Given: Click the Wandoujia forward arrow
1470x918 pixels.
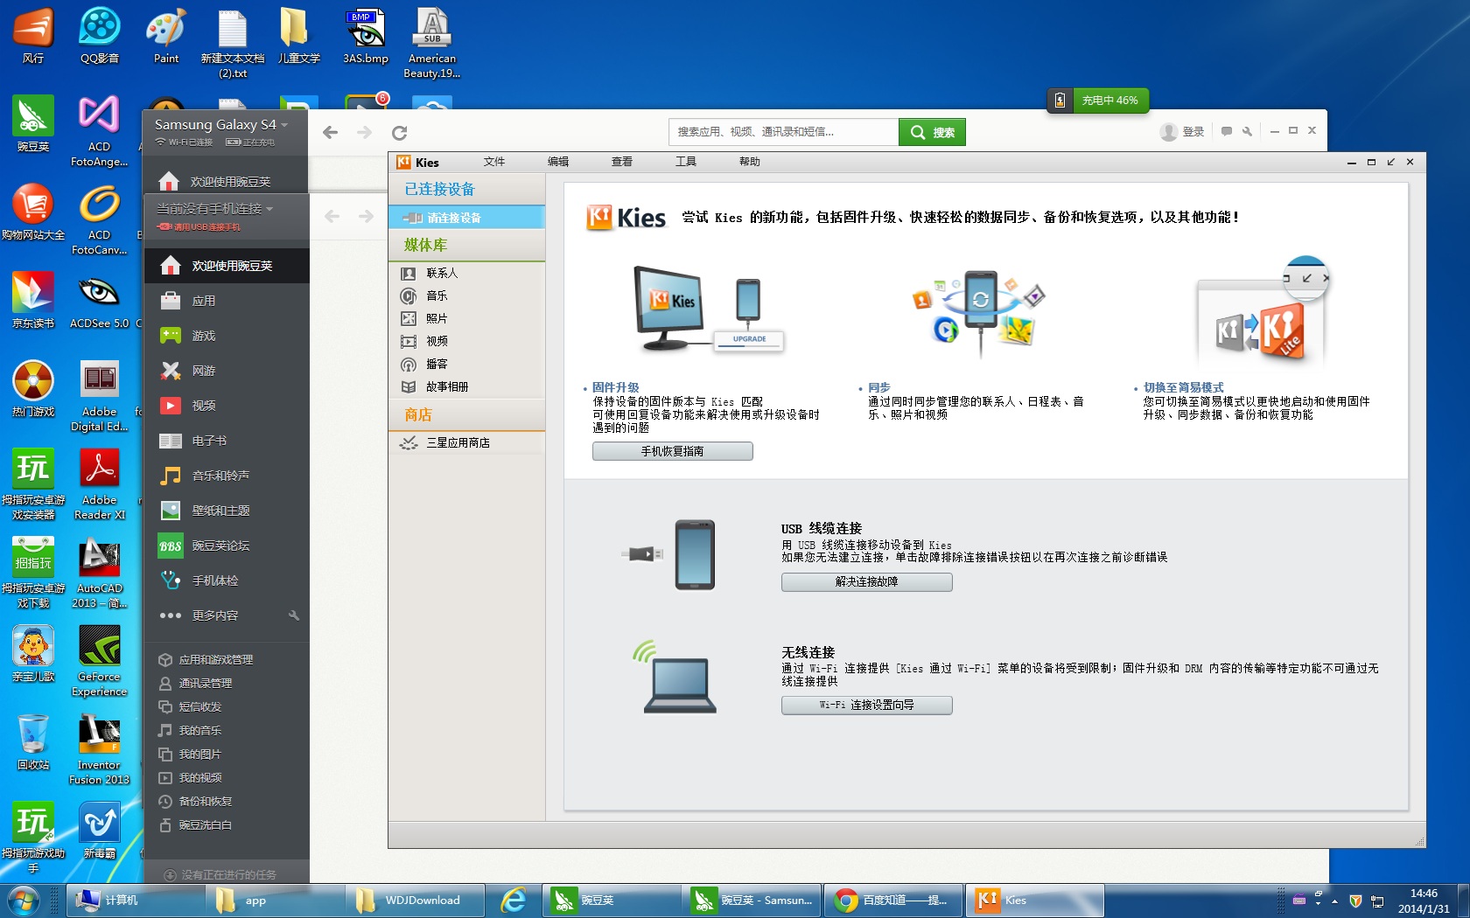Looking at the screenshot, I should tap(365, 133).
